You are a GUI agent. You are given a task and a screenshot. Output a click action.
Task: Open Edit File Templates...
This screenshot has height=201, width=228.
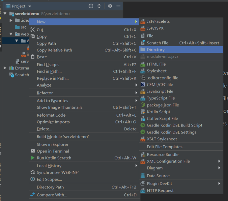pyautogui.click(x=181, y=147)
